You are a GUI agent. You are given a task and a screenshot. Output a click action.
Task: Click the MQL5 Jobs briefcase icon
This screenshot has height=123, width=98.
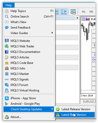[x=7, y=68]
